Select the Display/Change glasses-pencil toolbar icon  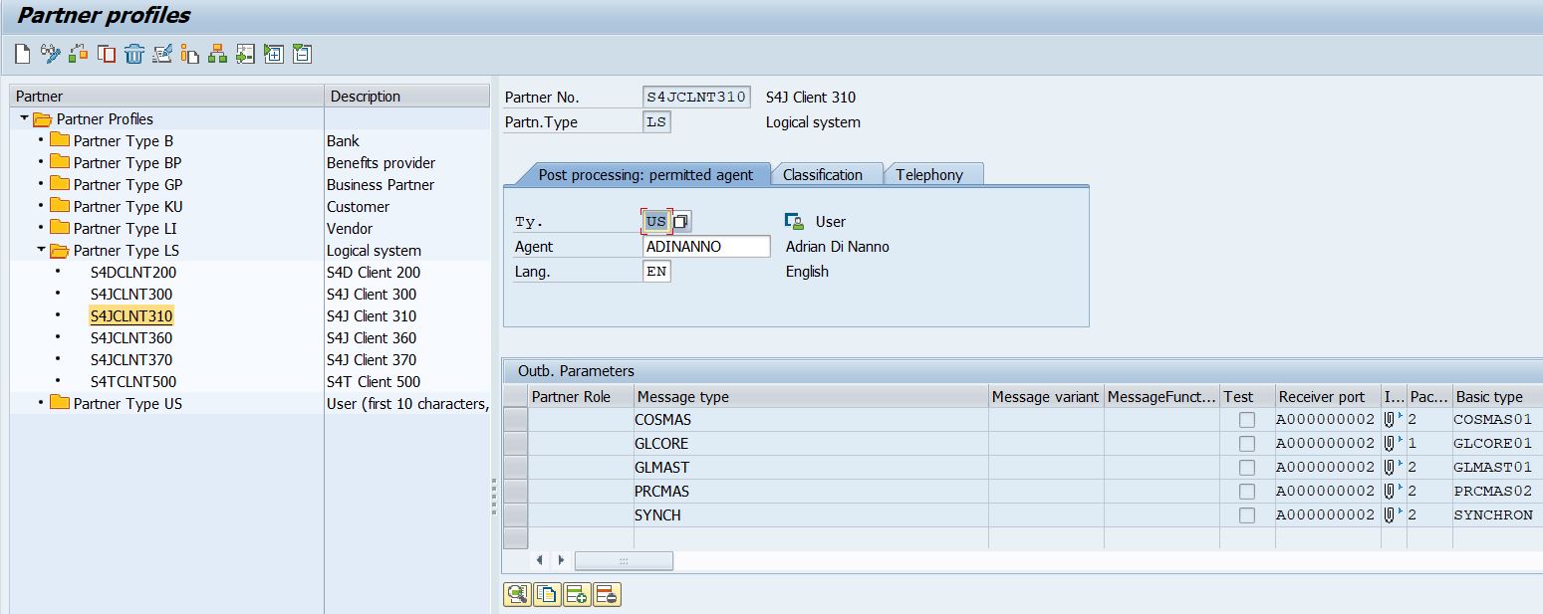(x=48, y=54)
